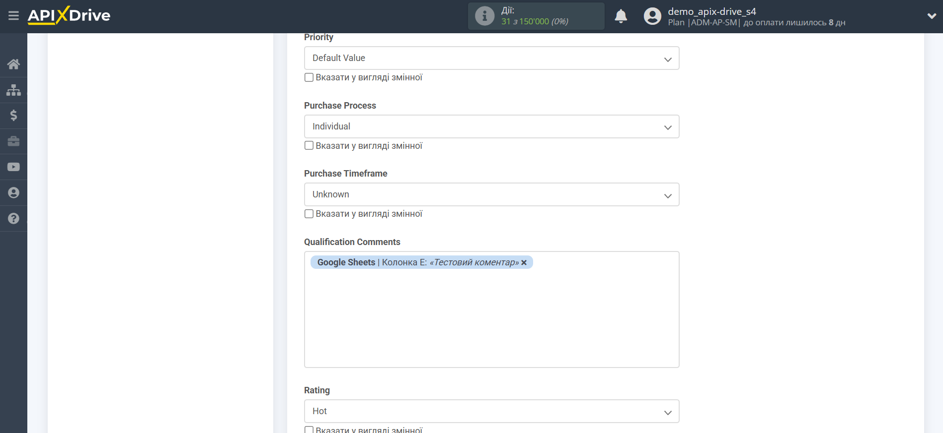Click the Purchase Process label
Image resolution: width=943 pixels, height=433 pixels.
(x=340, y=106)
